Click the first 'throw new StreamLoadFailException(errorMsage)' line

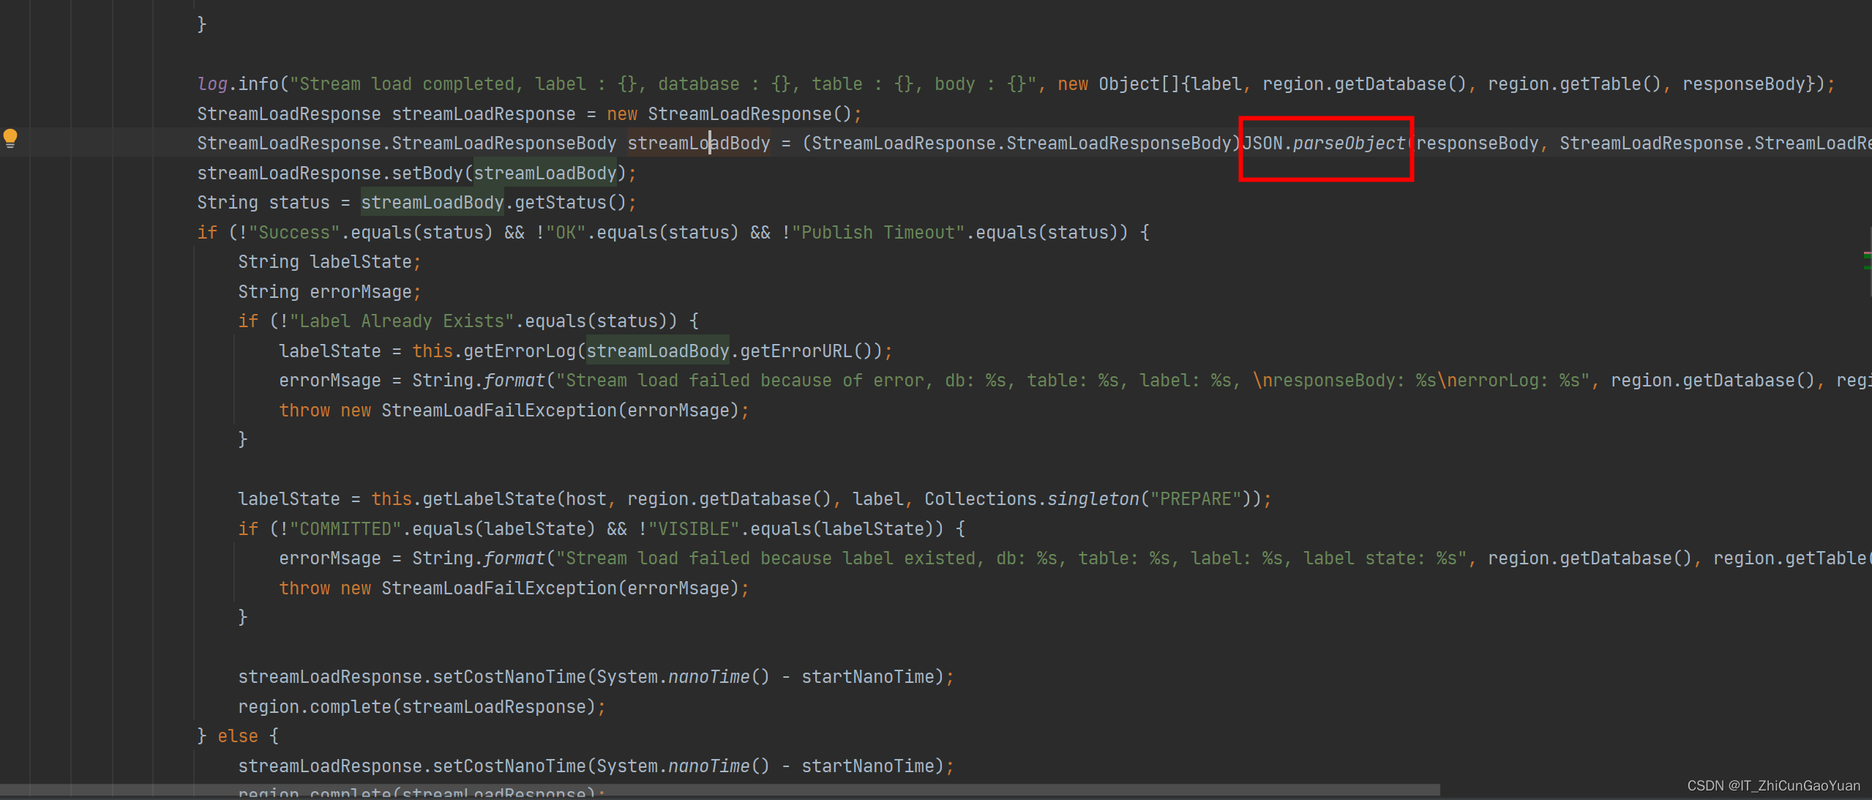click(514, 411)
